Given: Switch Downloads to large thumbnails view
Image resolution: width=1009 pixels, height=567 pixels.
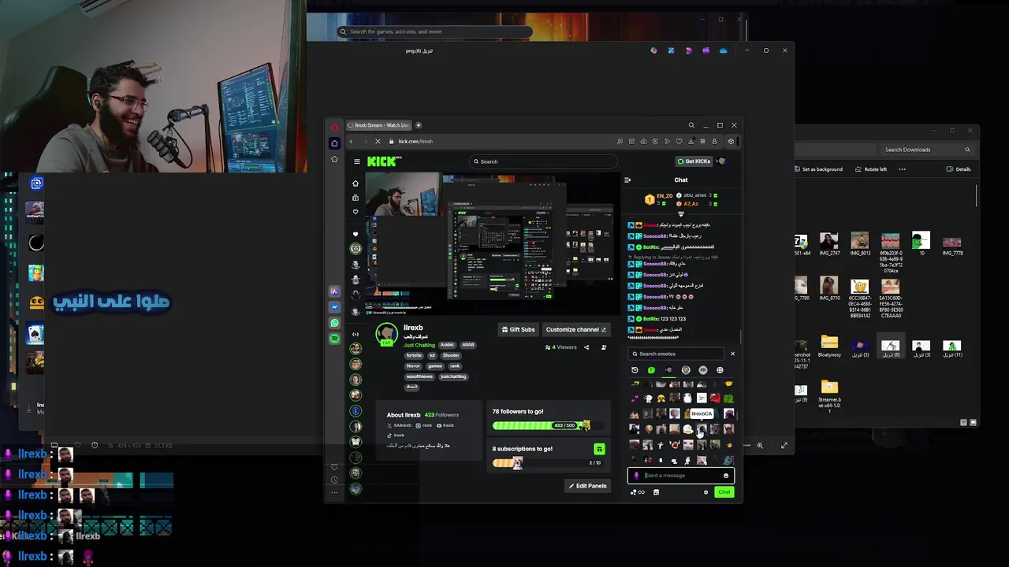Looking at the screenshot, I should pyautogui.click(x=972, y=423).
